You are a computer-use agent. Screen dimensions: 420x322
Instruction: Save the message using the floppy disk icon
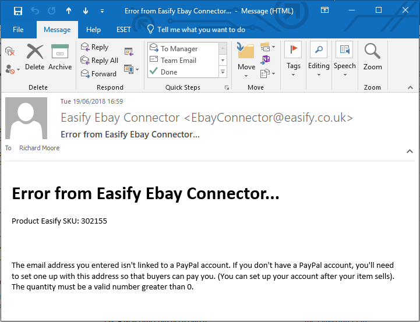tap(18, 11)
